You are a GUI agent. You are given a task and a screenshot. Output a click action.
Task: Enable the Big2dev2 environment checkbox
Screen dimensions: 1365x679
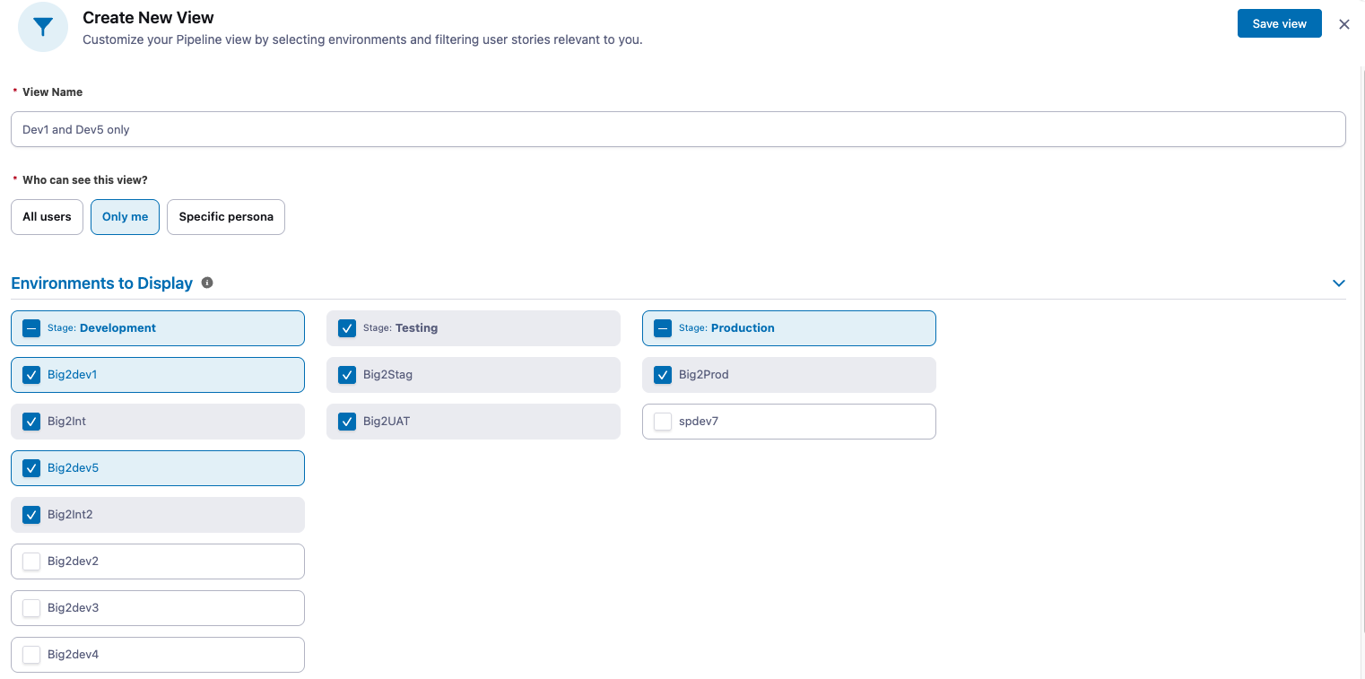[x=31, y=561]
